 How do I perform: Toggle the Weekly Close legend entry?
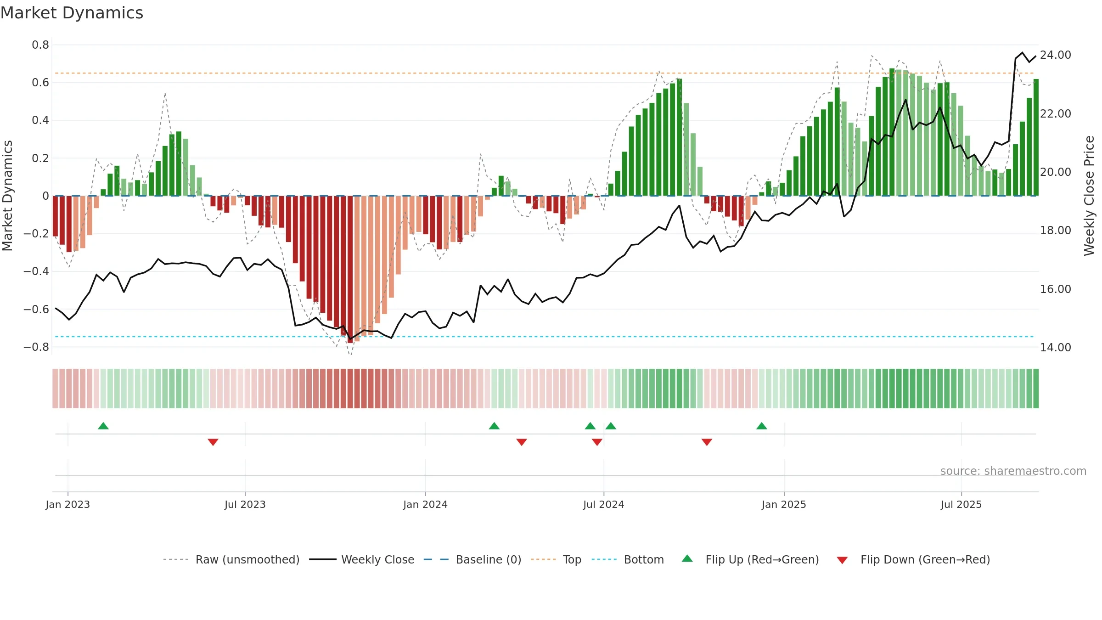coord(362,559)
